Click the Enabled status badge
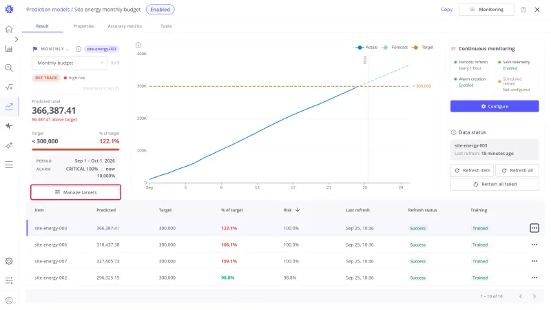 coord(160,10)
